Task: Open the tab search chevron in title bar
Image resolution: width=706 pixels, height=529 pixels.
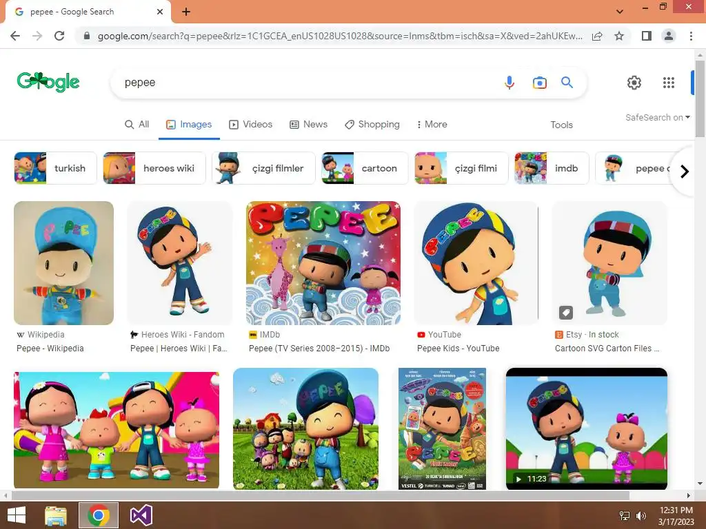Action: 620,11
